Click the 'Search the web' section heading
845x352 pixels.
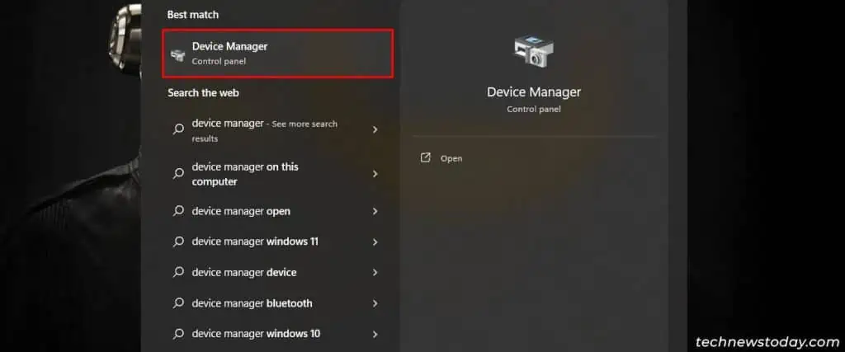coord(203,92)
